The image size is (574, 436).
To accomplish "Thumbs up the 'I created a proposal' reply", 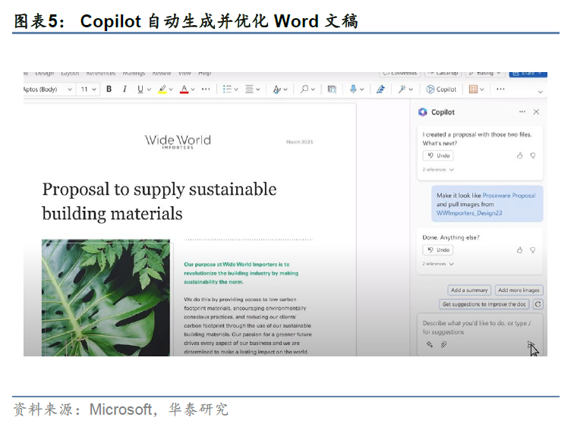I will 519,155.
